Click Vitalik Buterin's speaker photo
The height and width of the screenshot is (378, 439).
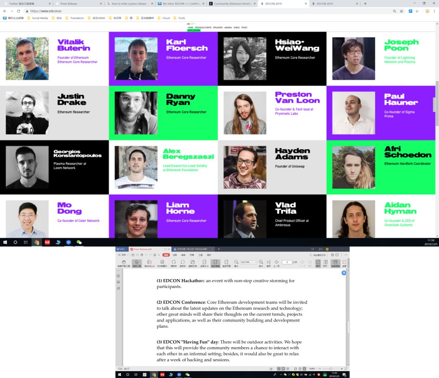point(27,59)
